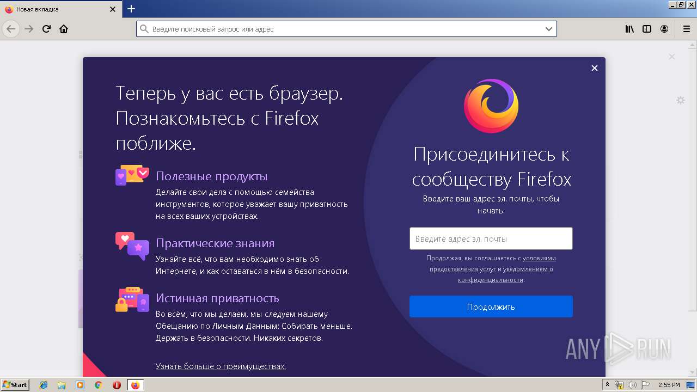
Task: Click the Firefox logo in the overlay
Action: (491, 106)
